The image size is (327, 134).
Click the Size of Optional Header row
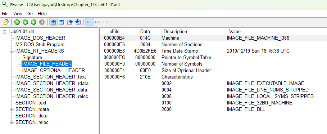pos(214,71)
